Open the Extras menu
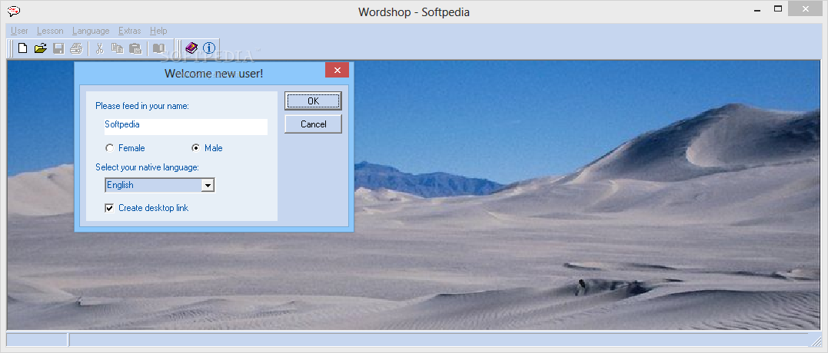Viewport: 828px width, 353px height. (129, 31)
